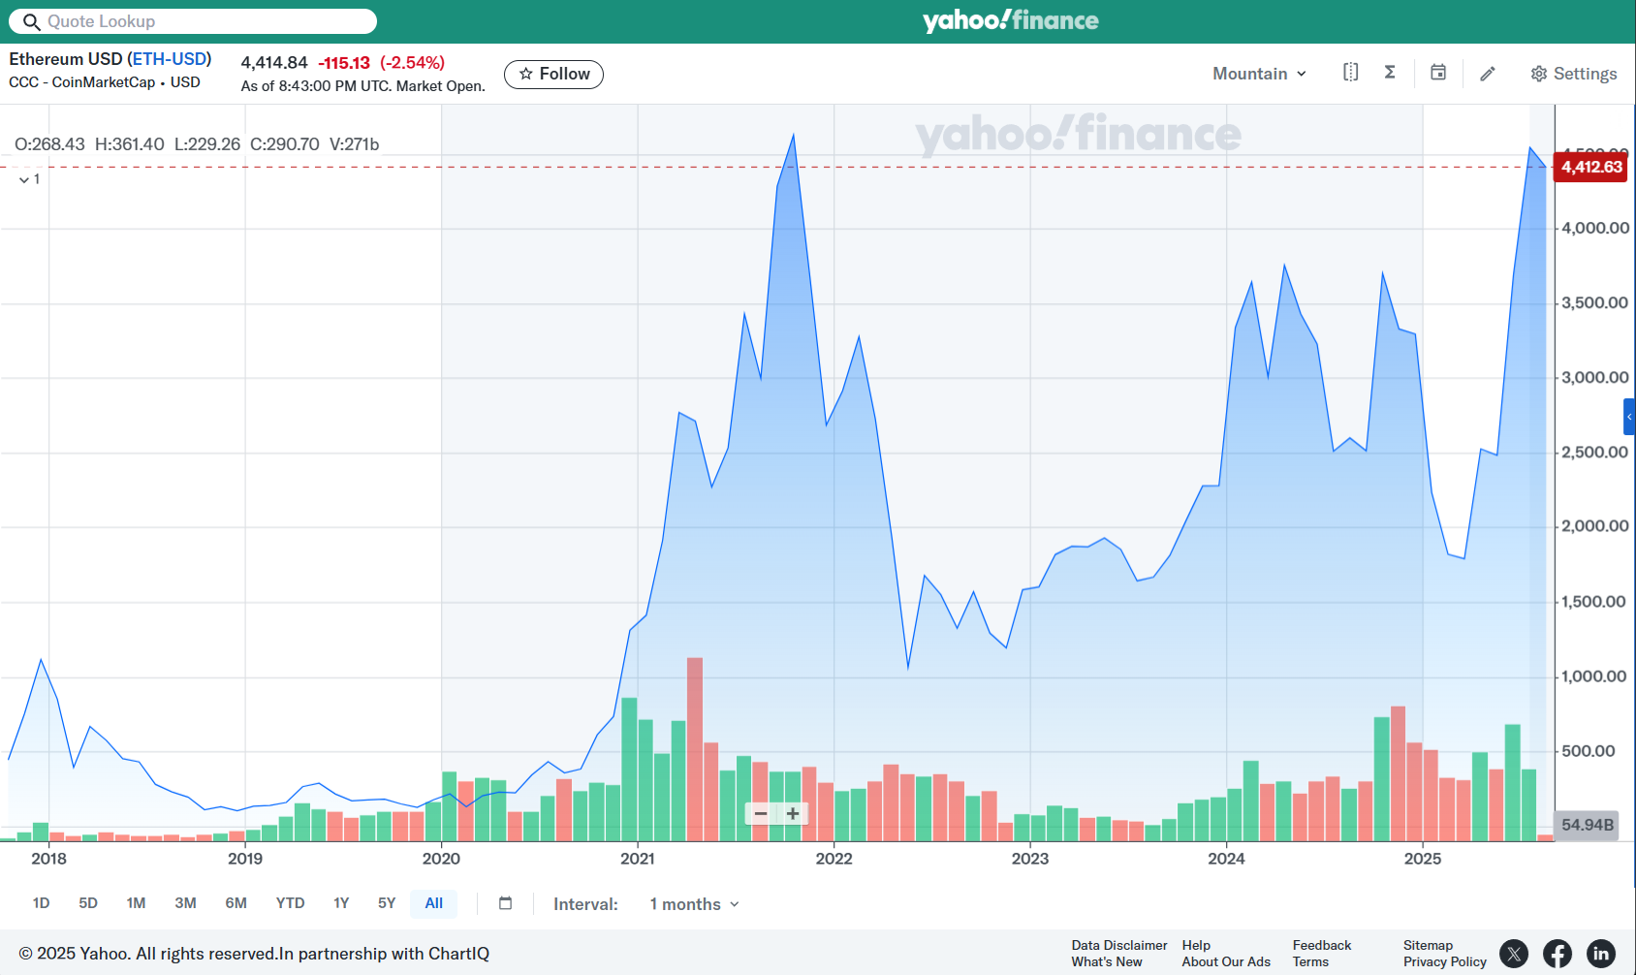Open the LinkedIn social icon

pos(1601,954)
